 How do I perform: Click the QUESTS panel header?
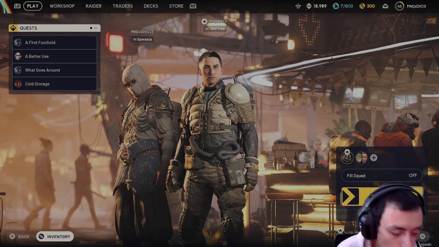pos(55,28)
